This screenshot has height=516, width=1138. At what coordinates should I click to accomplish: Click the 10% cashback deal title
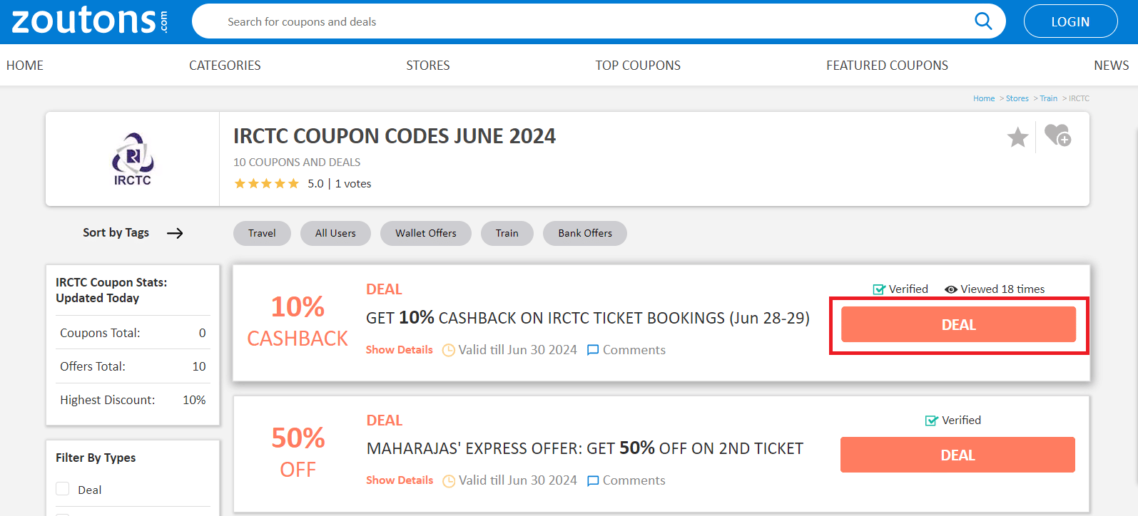click(x=588, y=318)
